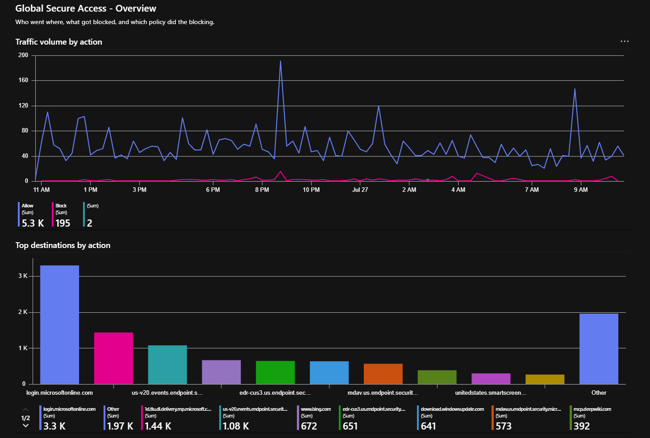Go to previous legend page with up chevron
This screenshot has width=650, height=438.
(25, 409)
